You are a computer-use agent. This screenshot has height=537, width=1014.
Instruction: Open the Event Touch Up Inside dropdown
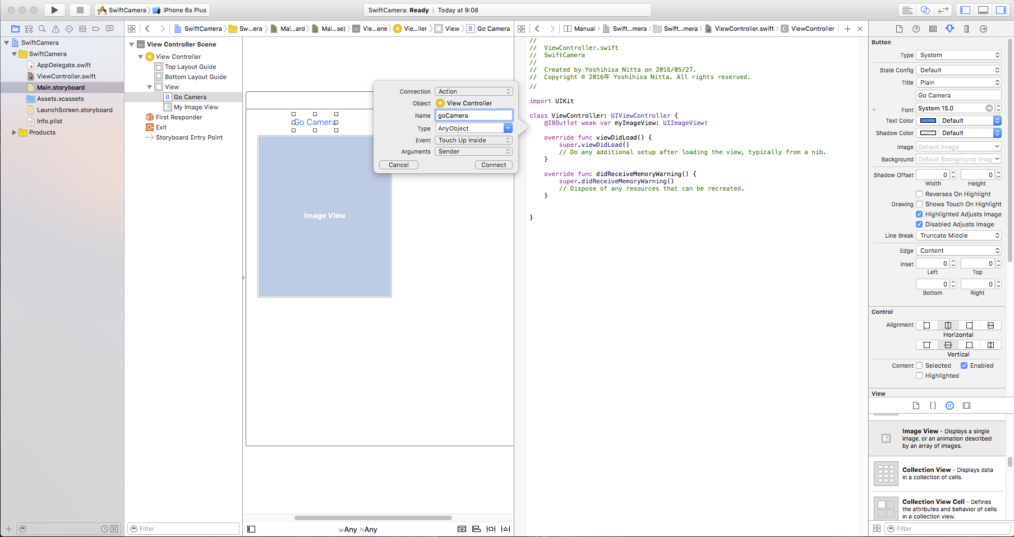click(474, 140)
